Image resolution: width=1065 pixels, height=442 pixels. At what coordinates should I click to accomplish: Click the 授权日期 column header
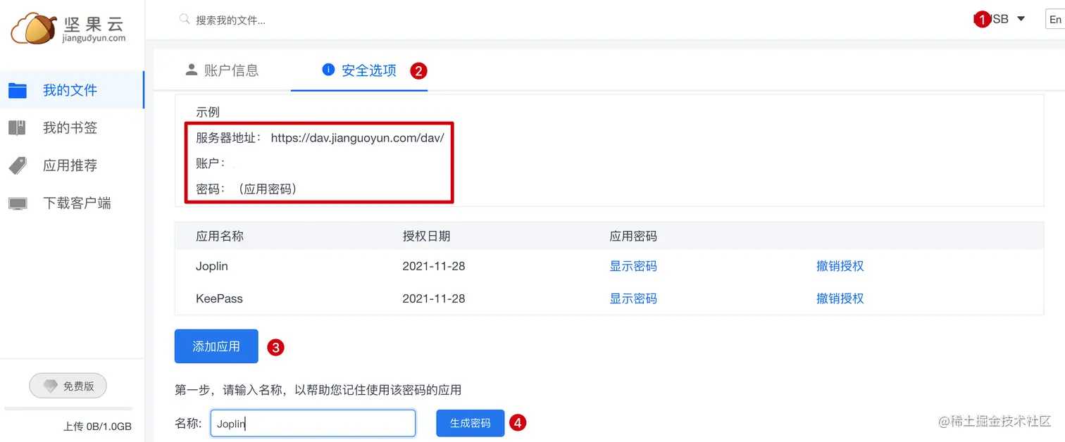(x=426, y=236)
